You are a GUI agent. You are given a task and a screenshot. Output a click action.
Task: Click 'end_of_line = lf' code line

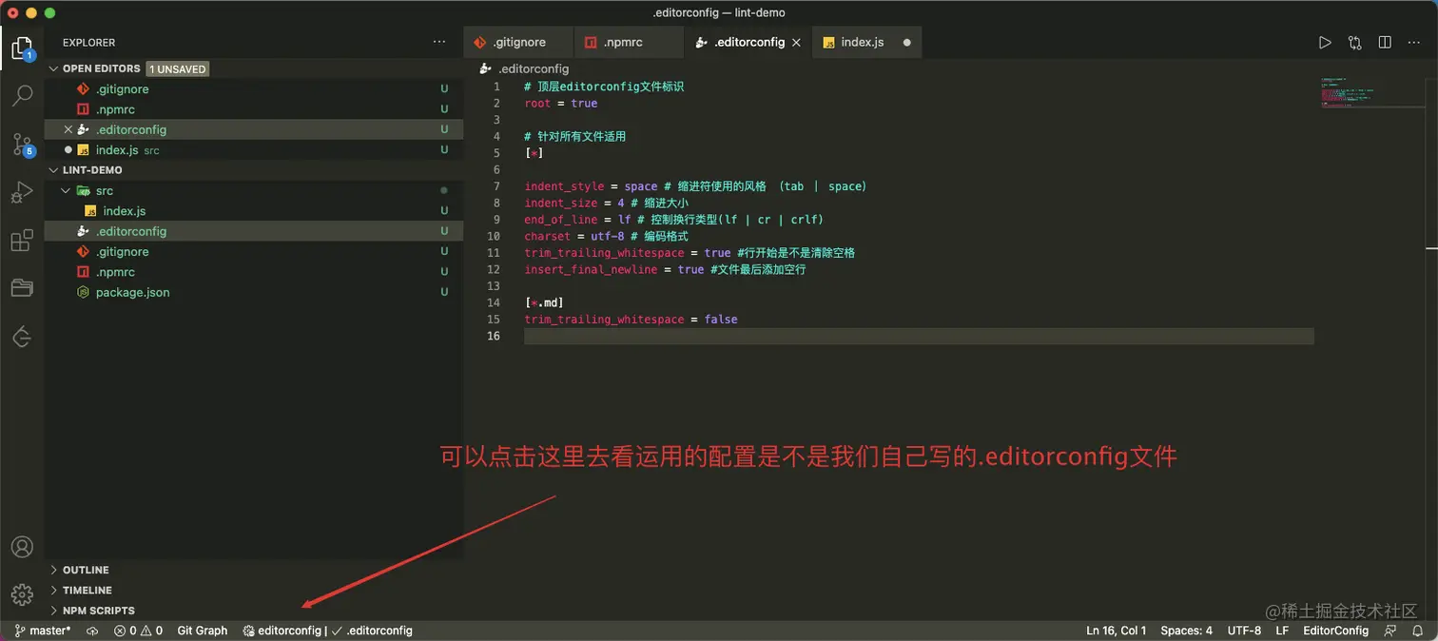point(577,220)
